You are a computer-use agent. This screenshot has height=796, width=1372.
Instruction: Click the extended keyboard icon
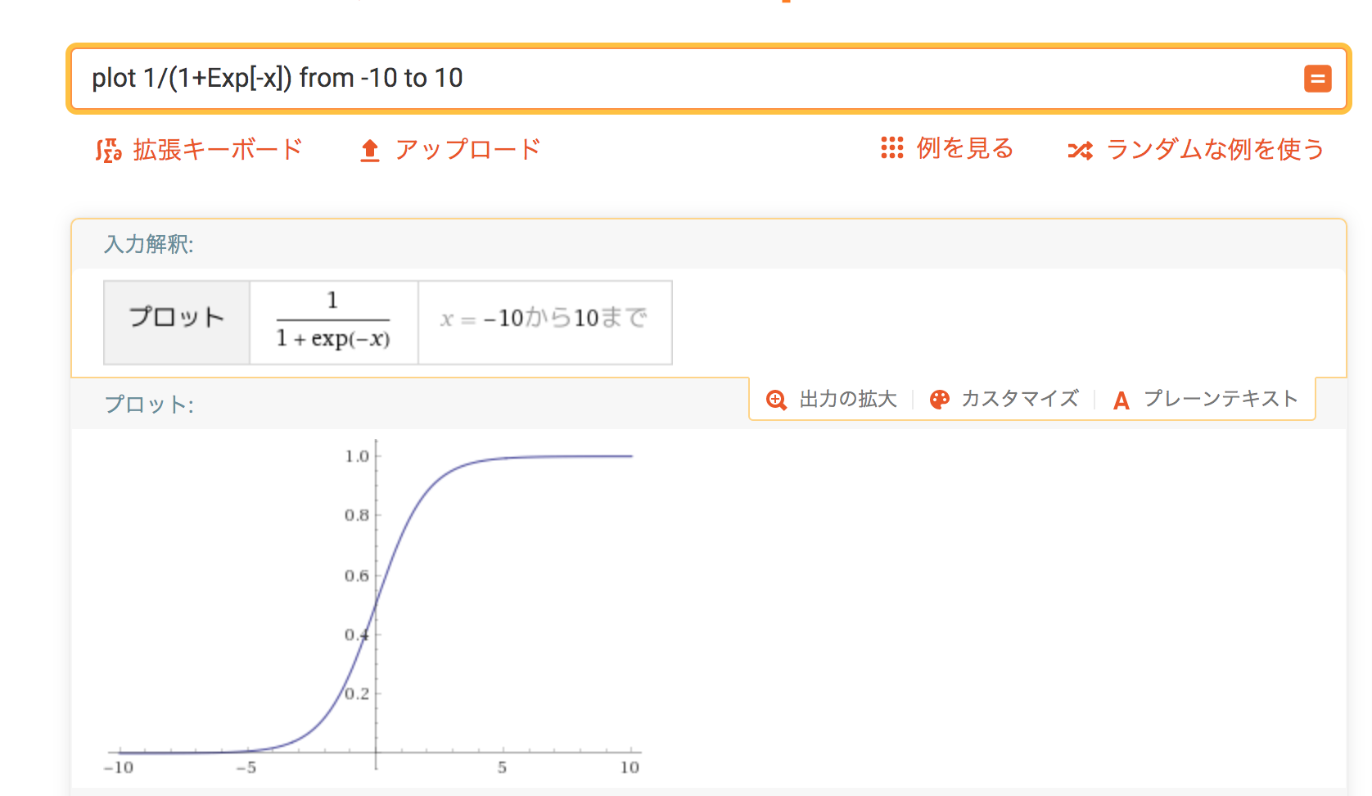point(109,150)
